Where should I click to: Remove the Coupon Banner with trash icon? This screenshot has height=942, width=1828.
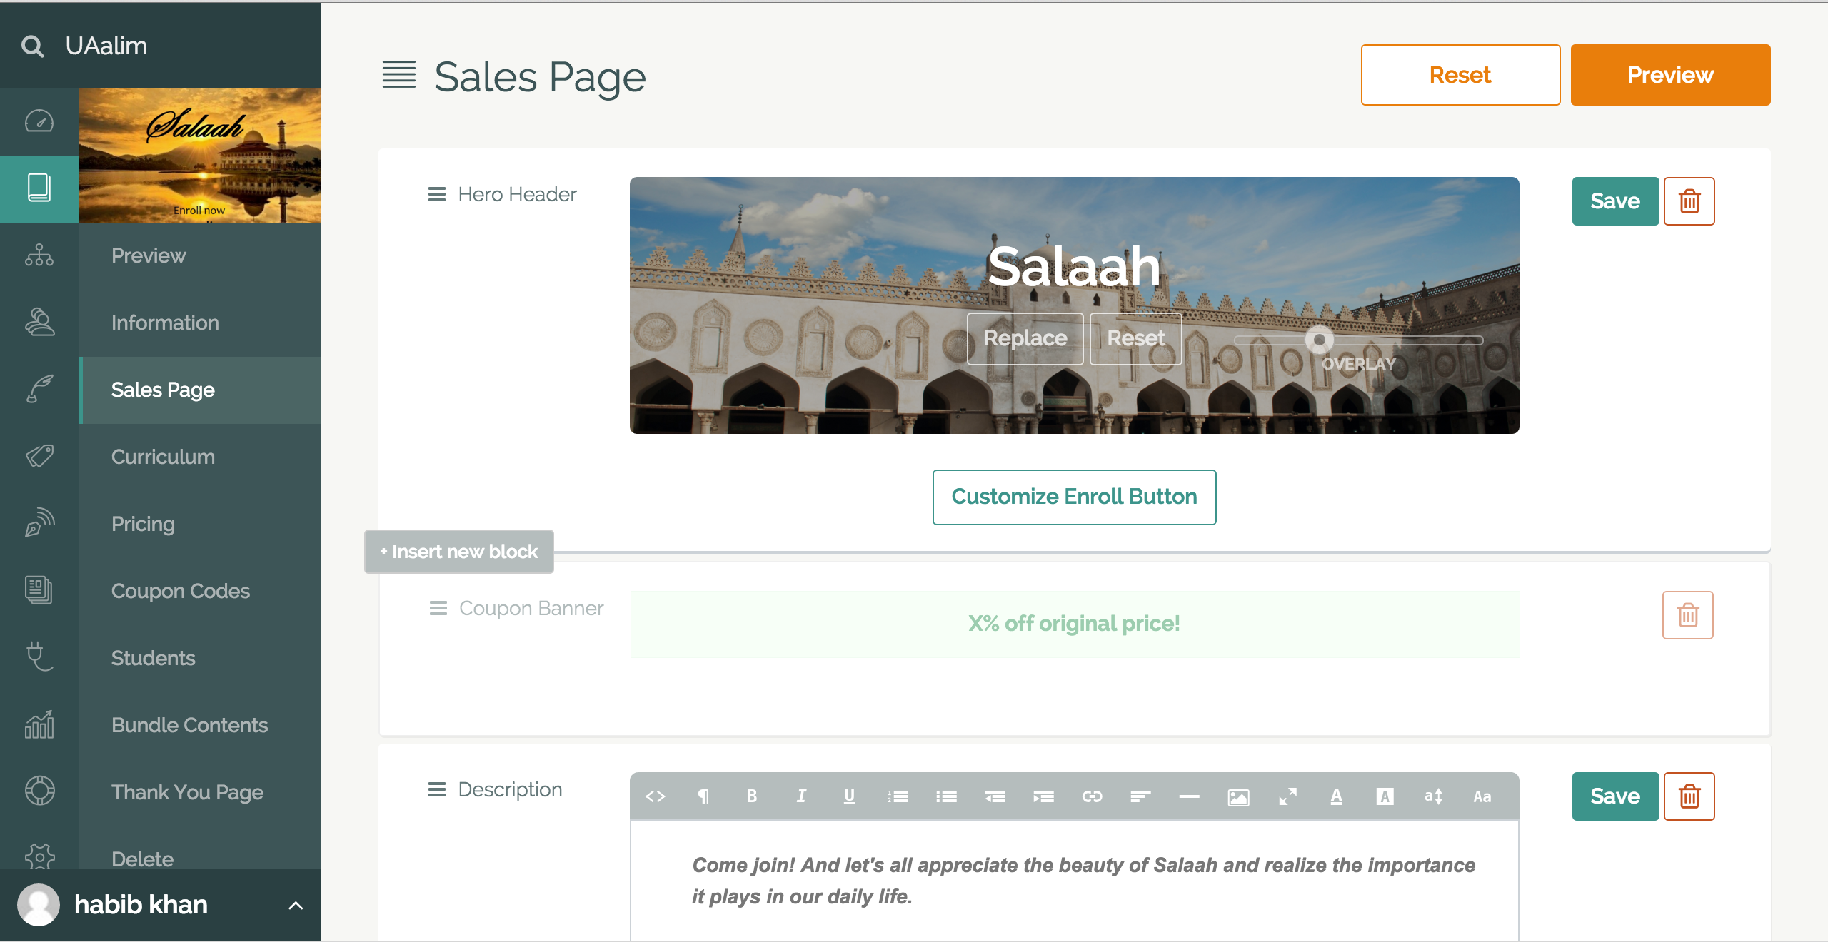click(1687, 615)
